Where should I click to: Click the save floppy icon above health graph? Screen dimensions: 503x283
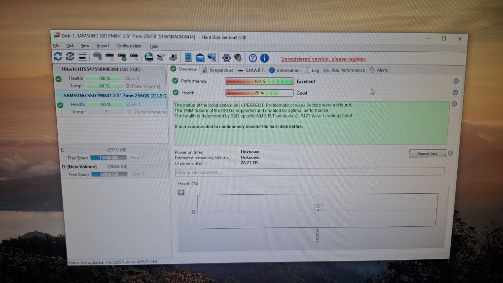[x=181, y=192]
